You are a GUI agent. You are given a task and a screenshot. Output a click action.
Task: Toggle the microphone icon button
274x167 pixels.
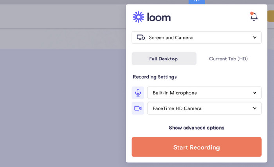tap(138, 92)
